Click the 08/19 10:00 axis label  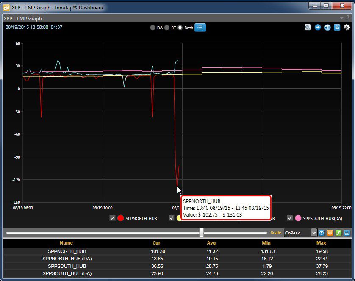point(103,208)
